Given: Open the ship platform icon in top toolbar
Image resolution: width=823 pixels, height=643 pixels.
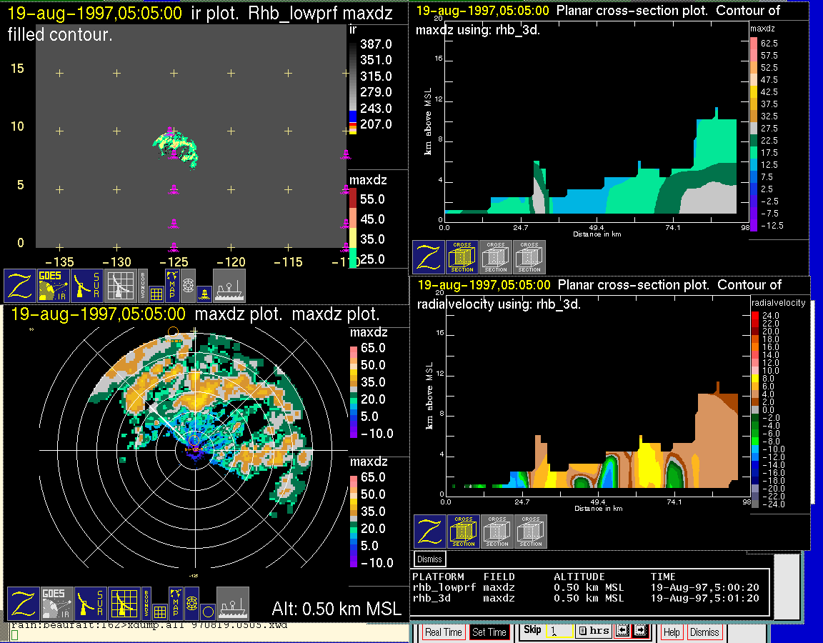Looking at the screenshot, I should tap(229, 286).
